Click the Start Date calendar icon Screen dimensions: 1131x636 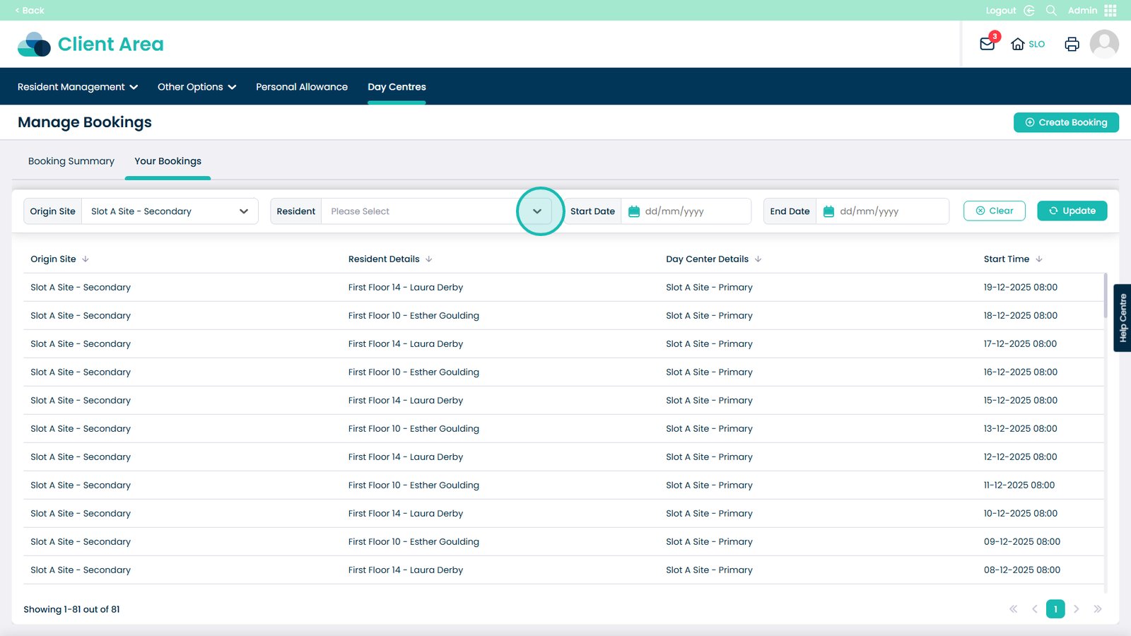click(x=634, y=211)
